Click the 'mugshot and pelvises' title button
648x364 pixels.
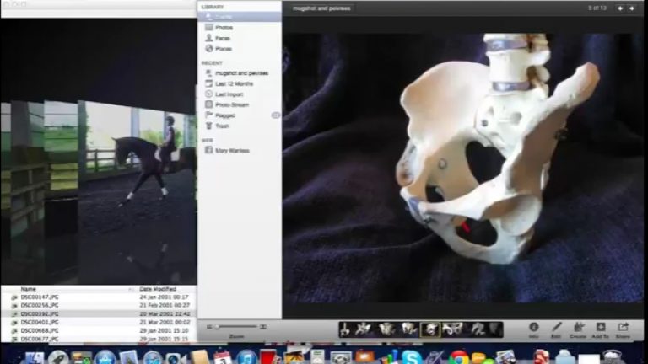click(x=320, y=8)
